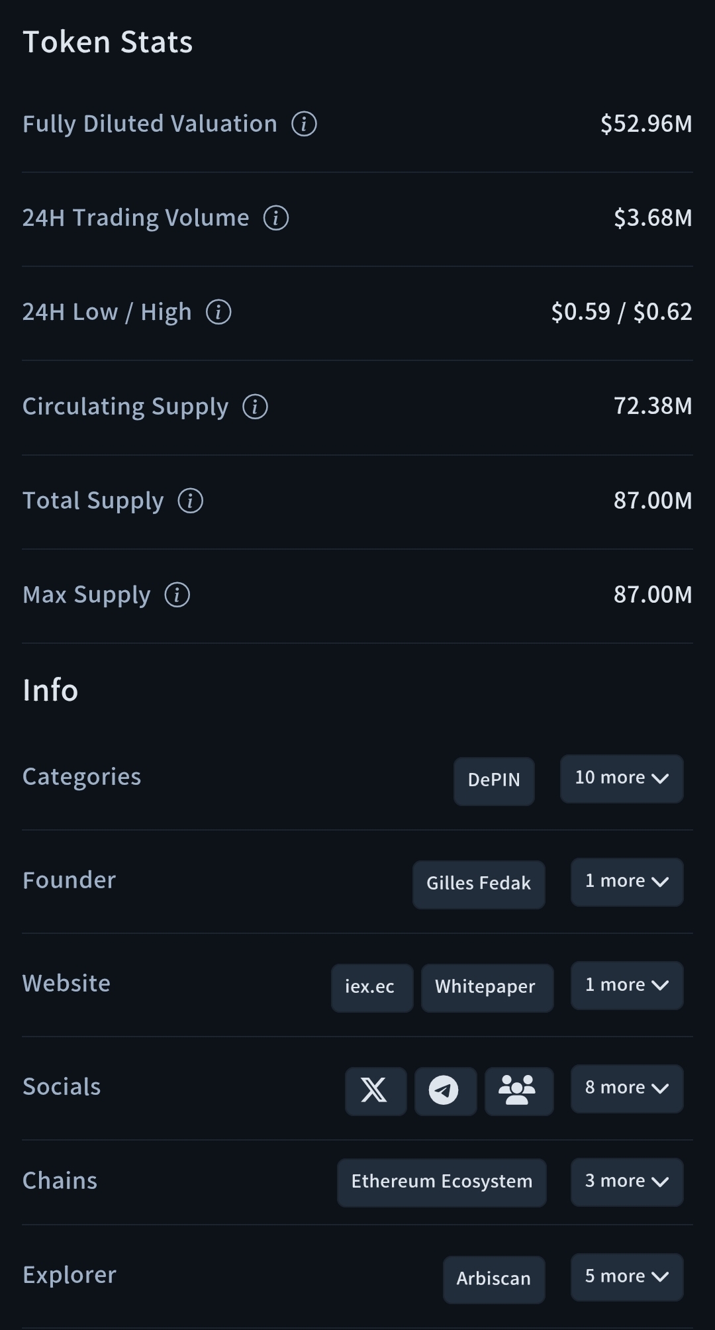Expand 1 more in Website row
Viewport: 715px width, 1330px height.
[x=627, y=985]
